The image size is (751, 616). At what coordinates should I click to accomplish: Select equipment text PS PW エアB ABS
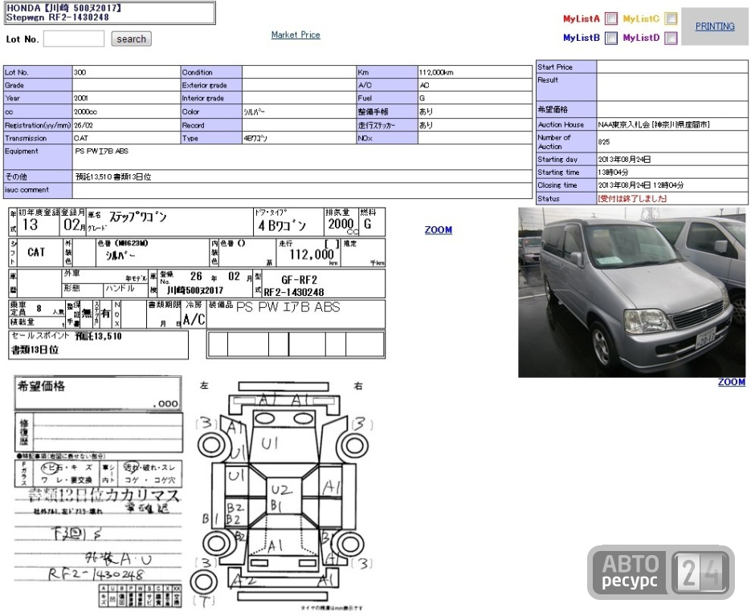point(101,151)
